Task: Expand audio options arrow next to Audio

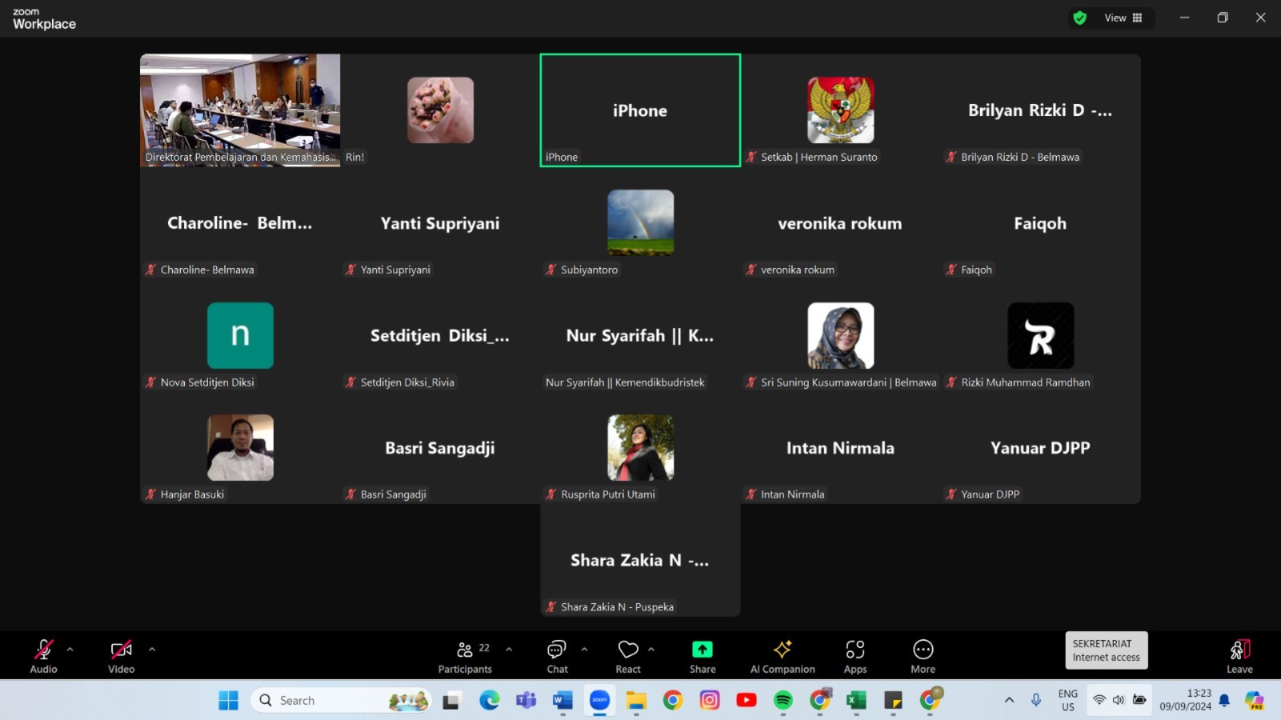Action: tap(70, 649)
